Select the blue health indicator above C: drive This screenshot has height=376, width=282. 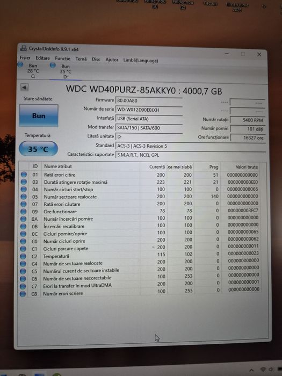click(20, 64)
